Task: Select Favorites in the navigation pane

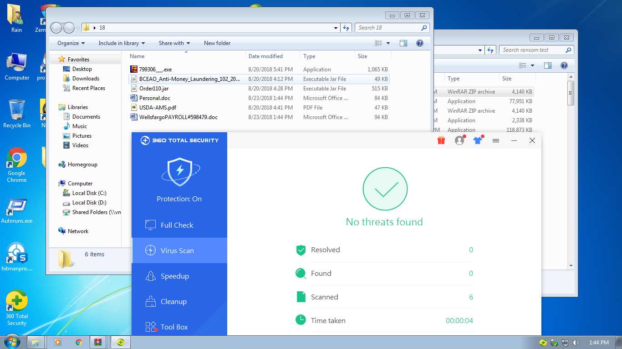Action: click(78, 60)
